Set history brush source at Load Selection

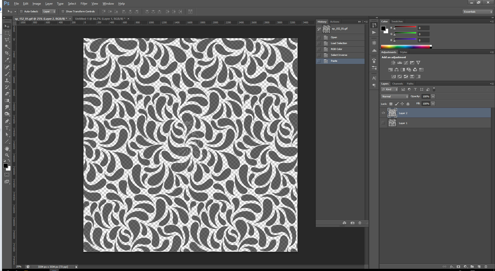point(319,43)
